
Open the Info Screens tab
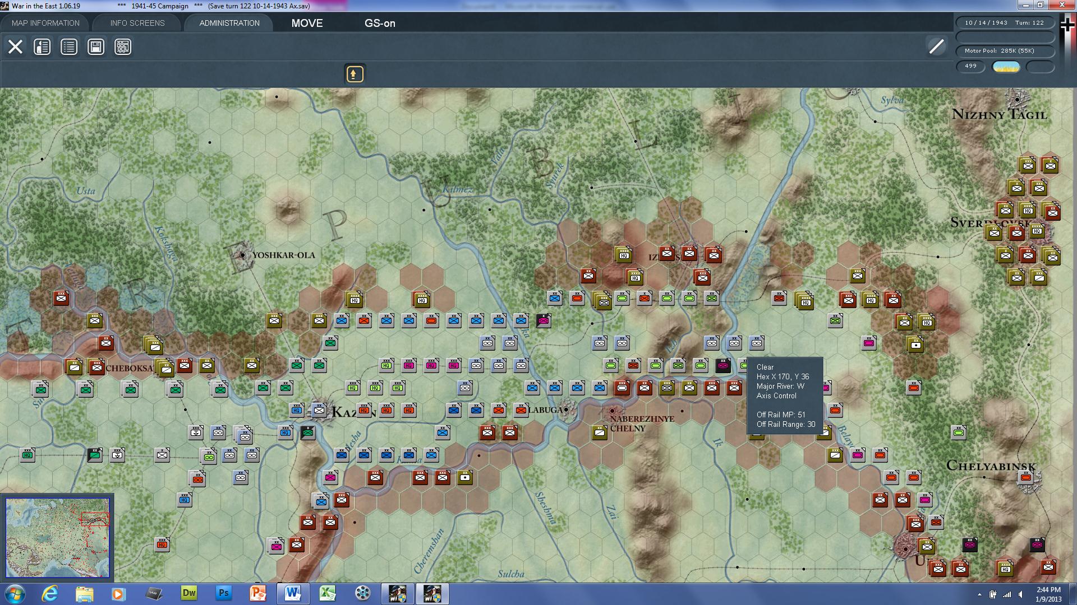click(x=137, y=23)
